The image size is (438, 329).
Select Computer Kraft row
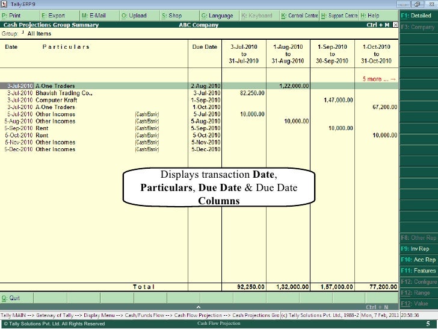coord(199,100)
